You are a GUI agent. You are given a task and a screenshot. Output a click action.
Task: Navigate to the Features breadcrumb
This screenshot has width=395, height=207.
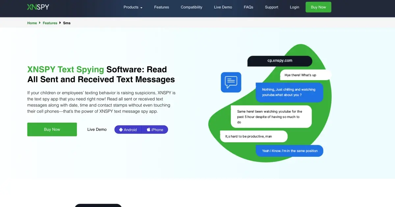[x=50, y=23]
